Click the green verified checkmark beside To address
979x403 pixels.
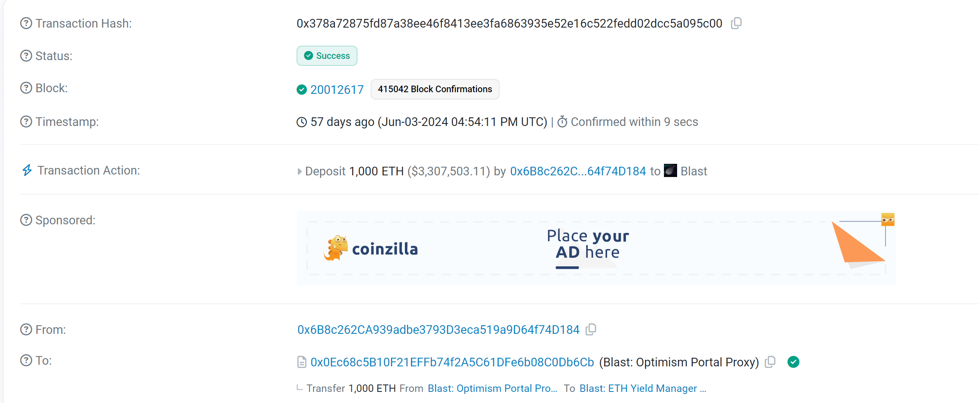coord(793,362)
